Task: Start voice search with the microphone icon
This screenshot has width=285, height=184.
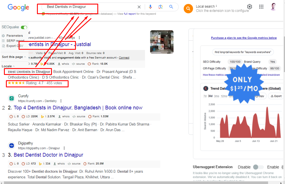Action: tap(150, 7)
